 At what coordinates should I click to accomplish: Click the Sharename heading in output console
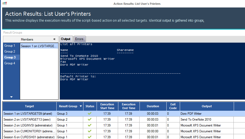(125, 50)
